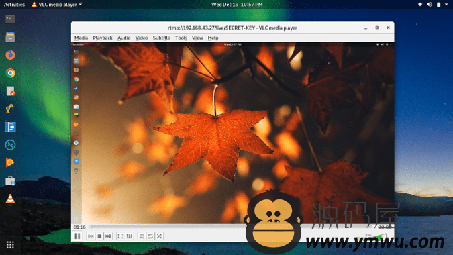Toggle the playlist view
This screenshot has height=255, width=453.
tap(142, 236)
